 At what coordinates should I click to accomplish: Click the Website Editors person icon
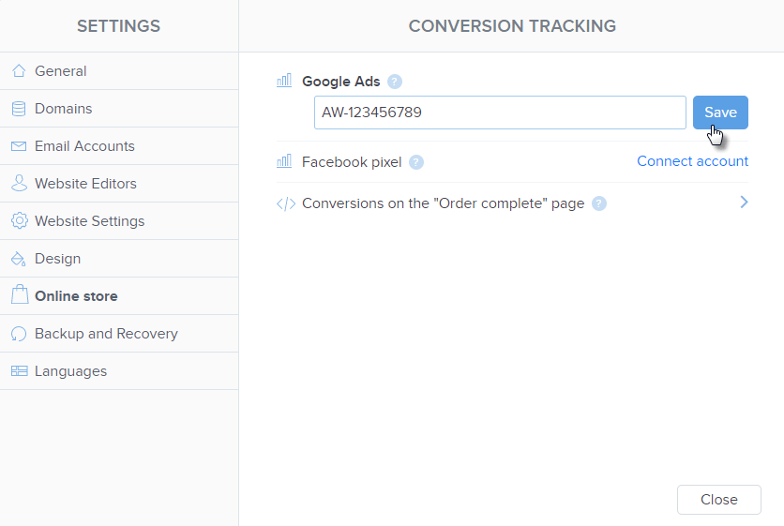coord(19,184)
